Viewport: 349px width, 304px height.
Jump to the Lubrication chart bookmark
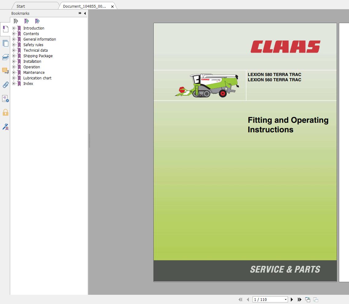coord(37,78)
